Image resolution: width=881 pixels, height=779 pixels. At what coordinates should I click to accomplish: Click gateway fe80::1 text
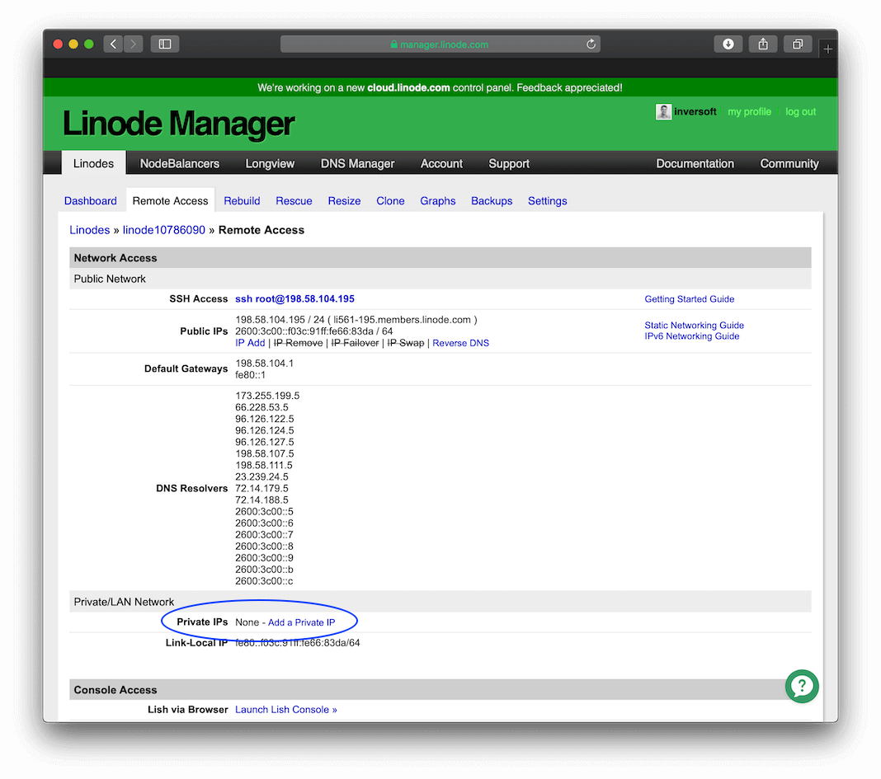(250, 374)
